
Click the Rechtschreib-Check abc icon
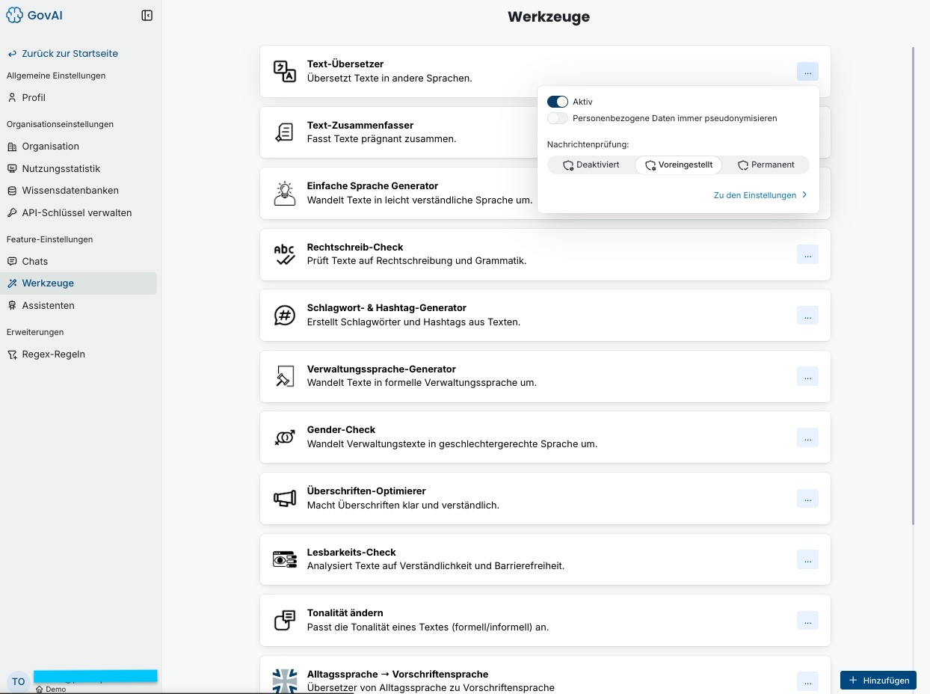click(x=285, y=254)
